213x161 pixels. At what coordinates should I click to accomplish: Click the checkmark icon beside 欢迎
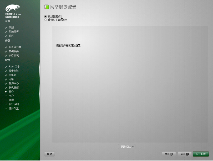coord(6,27)
